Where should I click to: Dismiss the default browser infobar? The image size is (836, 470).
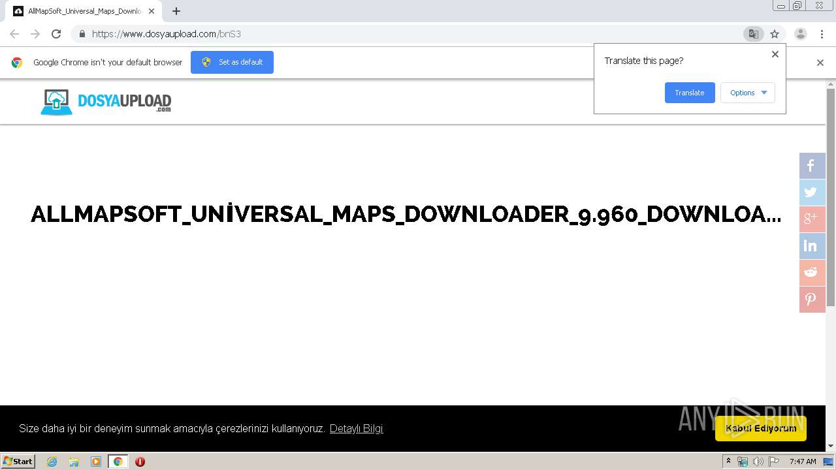pos(820,63)
